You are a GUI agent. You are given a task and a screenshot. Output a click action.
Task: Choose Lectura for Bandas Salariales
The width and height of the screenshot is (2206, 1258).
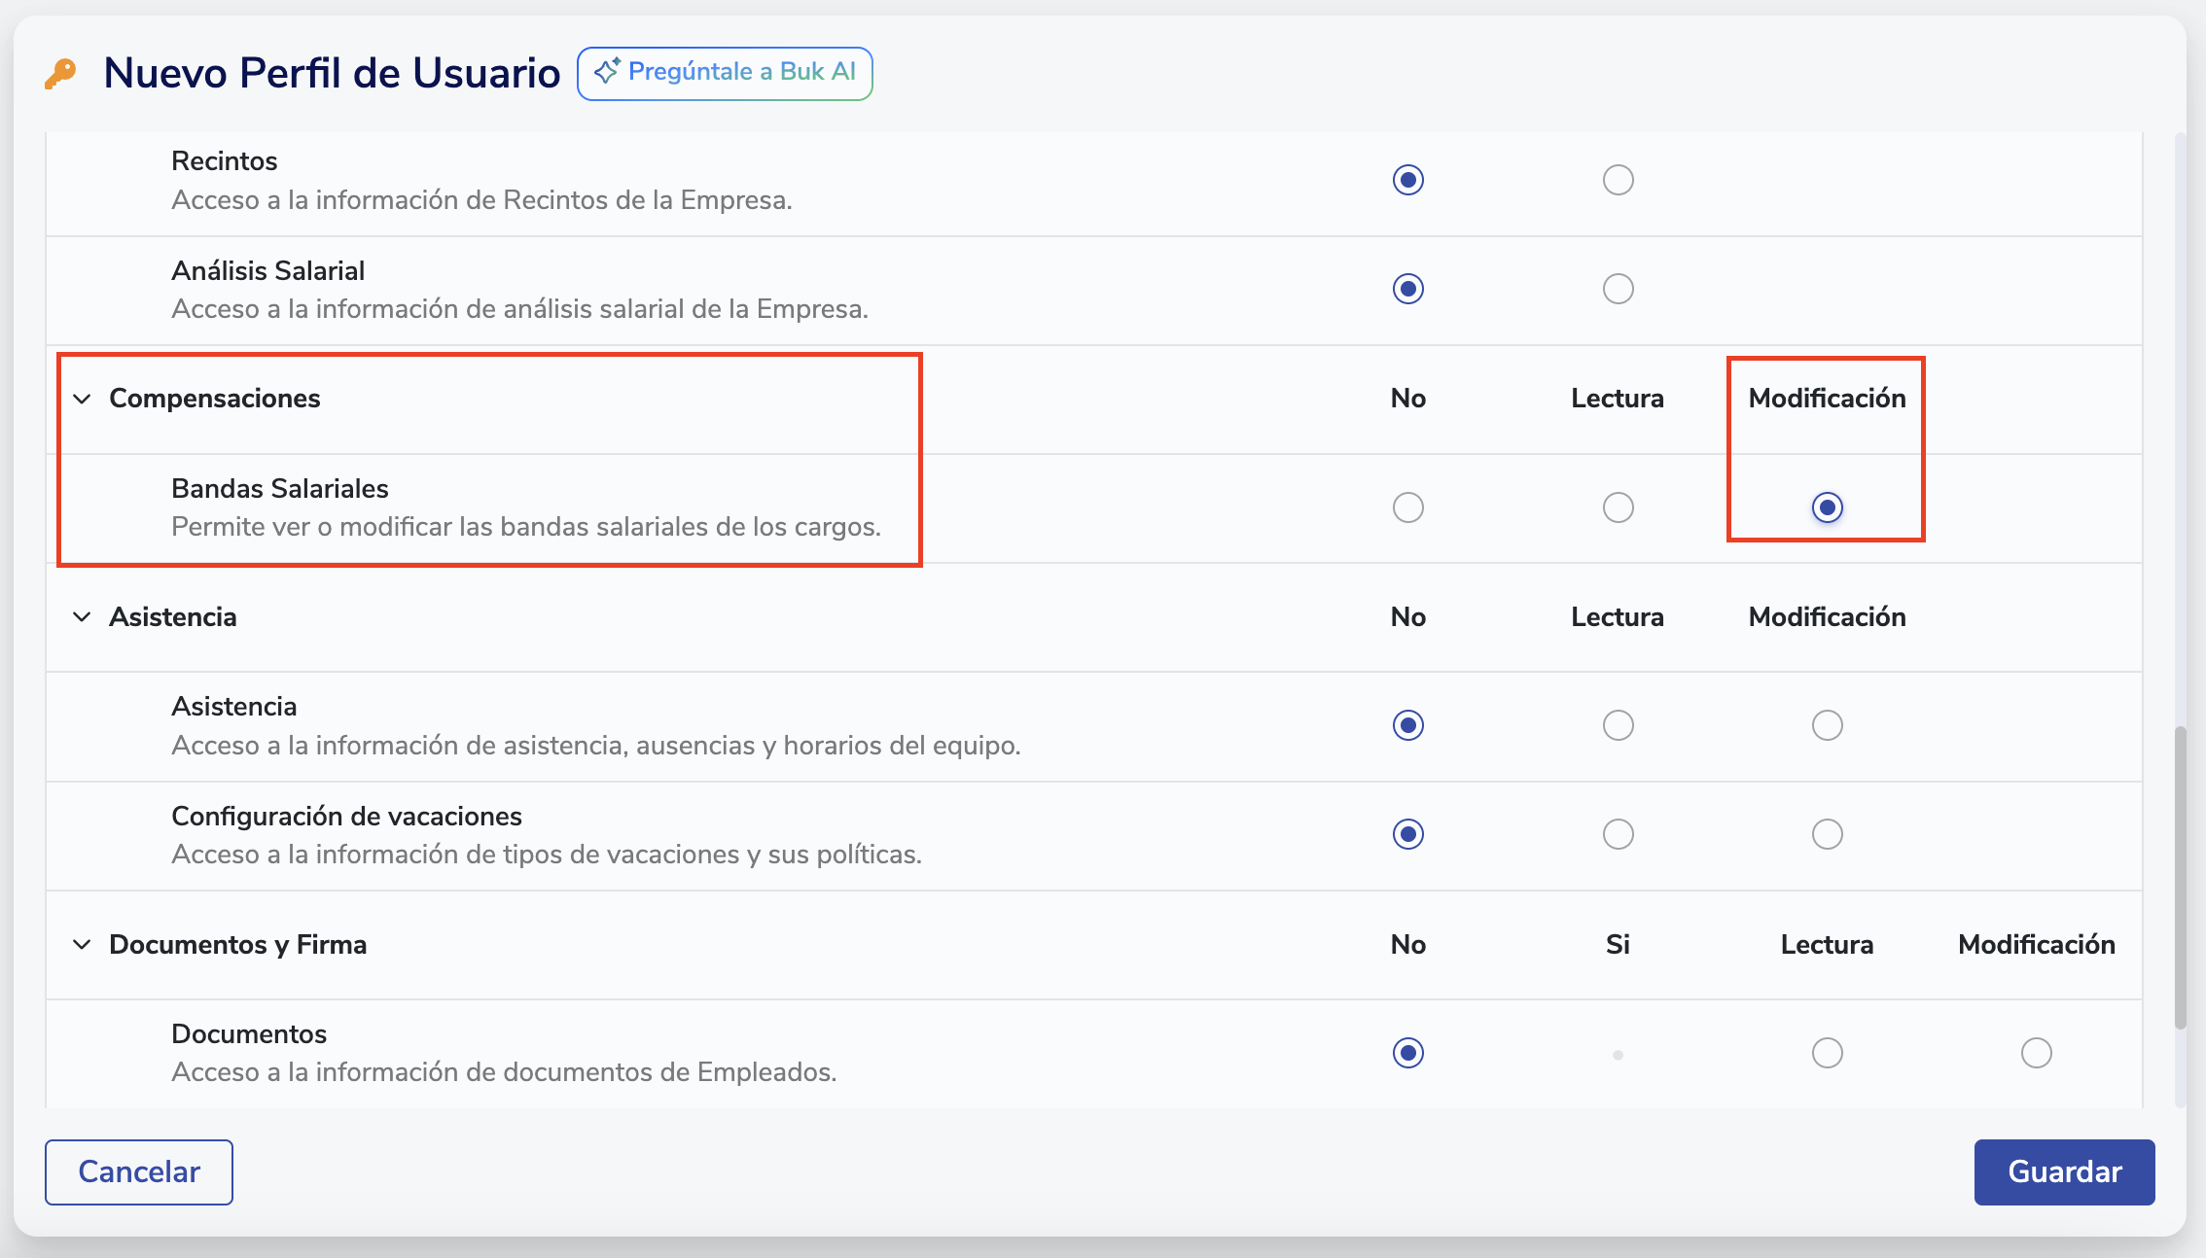point(1618,507)
